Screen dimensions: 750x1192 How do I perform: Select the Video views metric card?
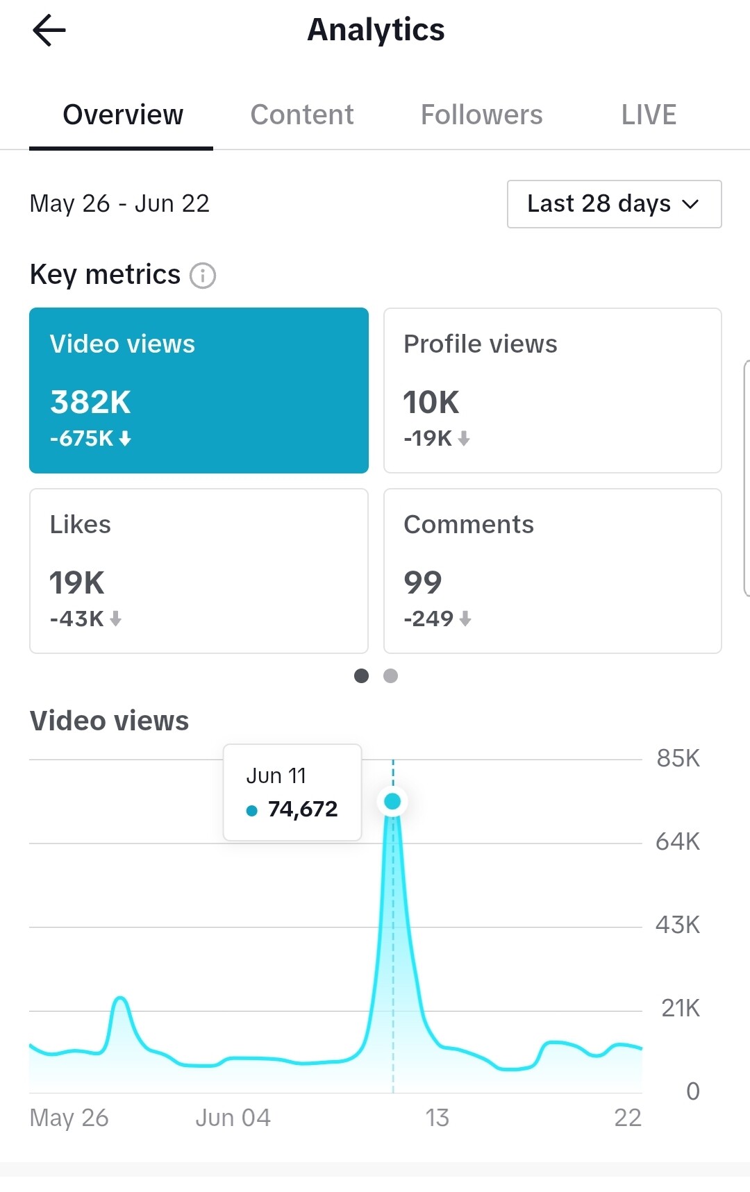[x=199, y=390]
